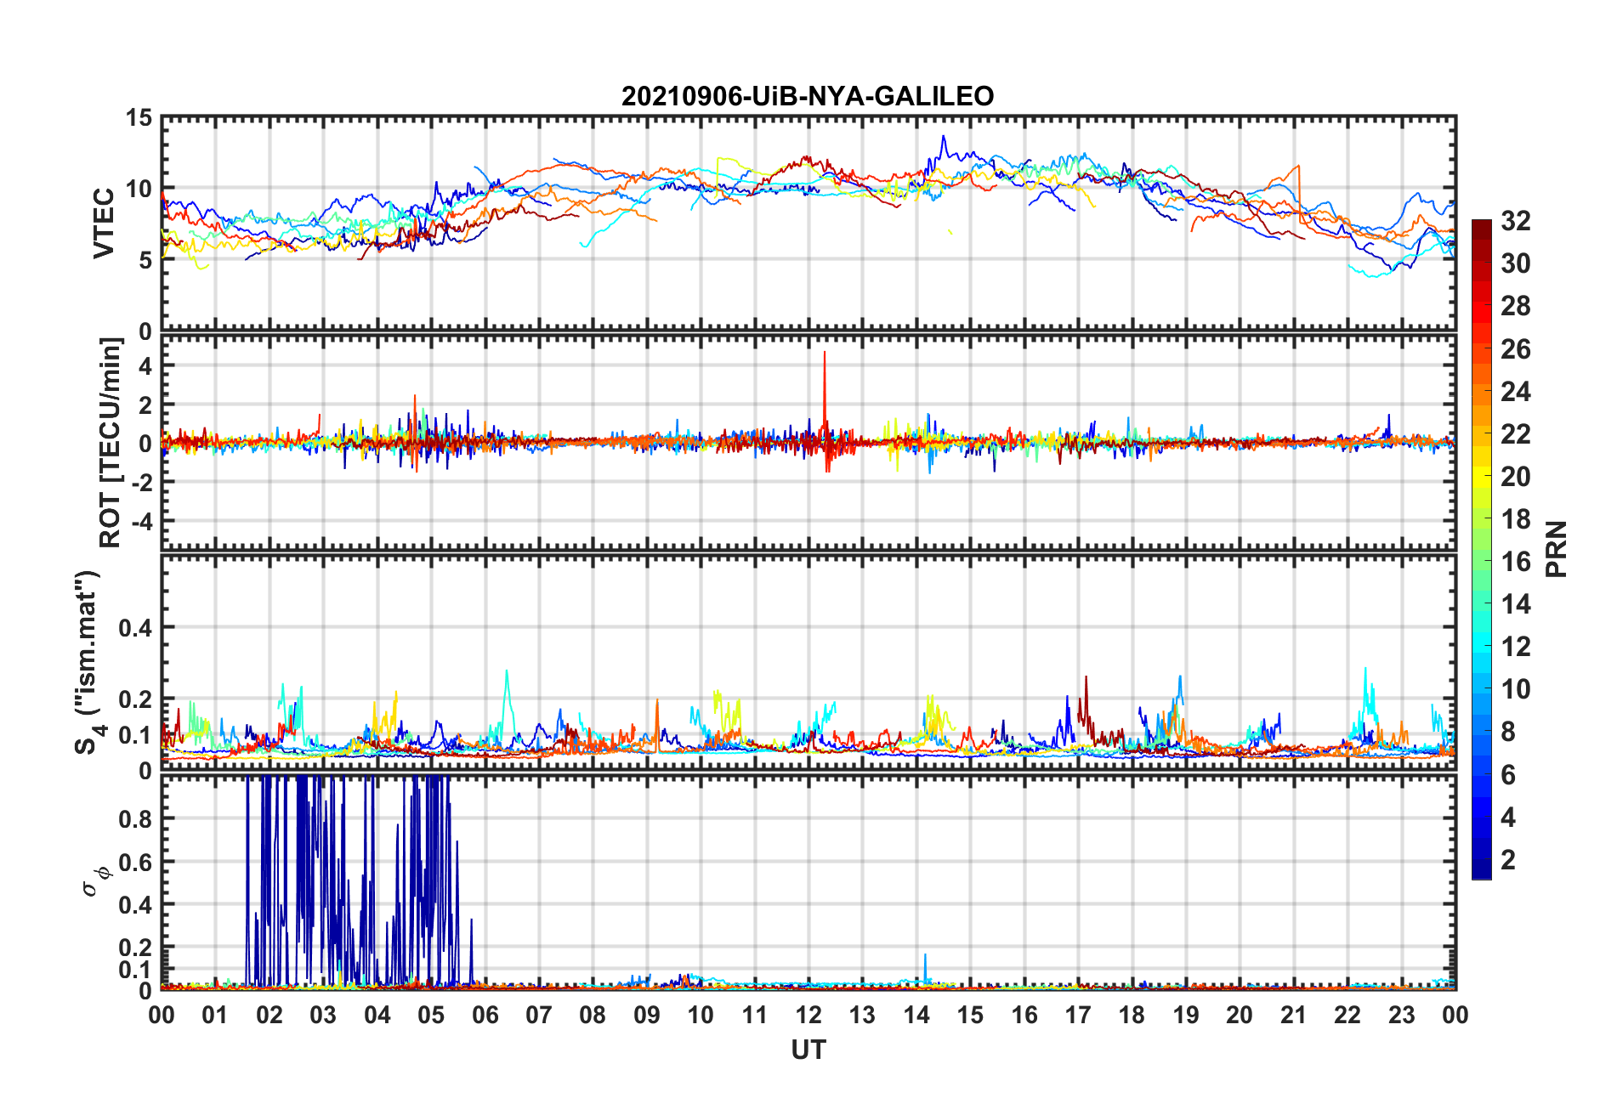This screenshot has height=1098, width=1617.
Task: Click colorbar tick label 32
Action: pos(1515,221)
